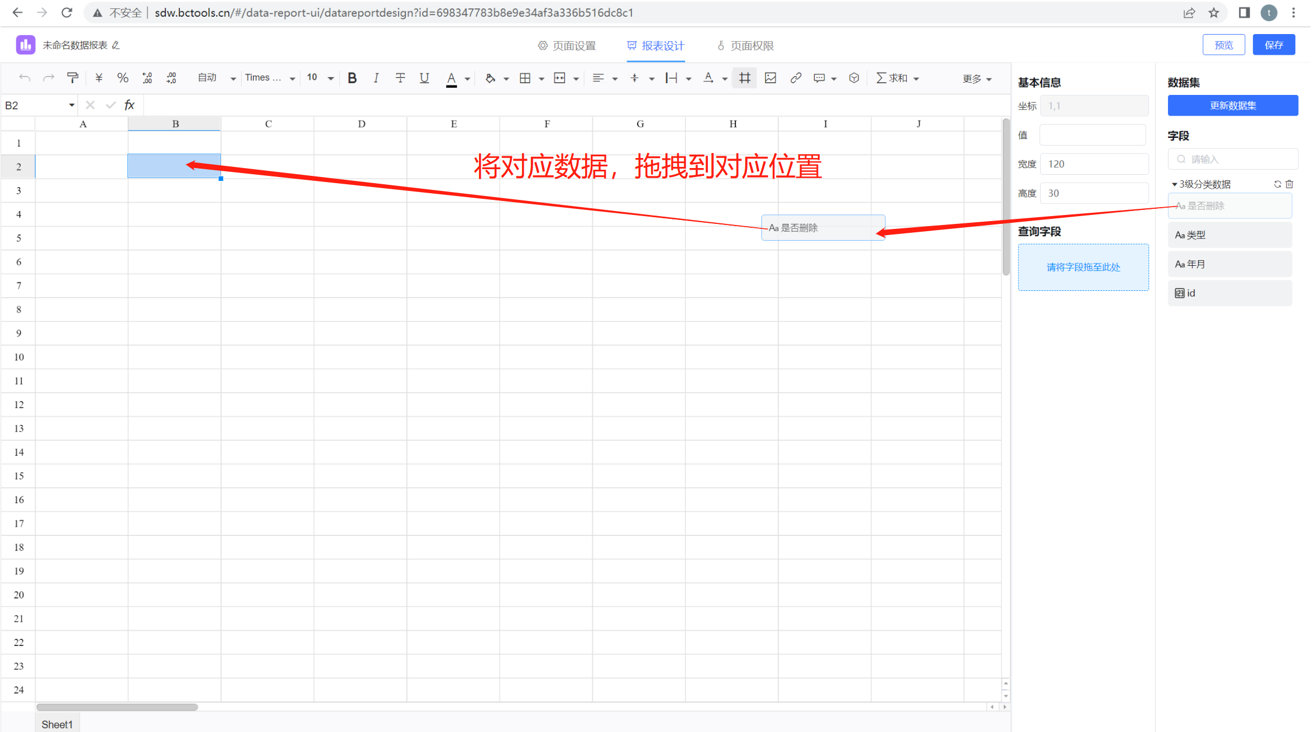
Task: Apply the percentage format
Action: pyautogui.click(x=123, y=78)
